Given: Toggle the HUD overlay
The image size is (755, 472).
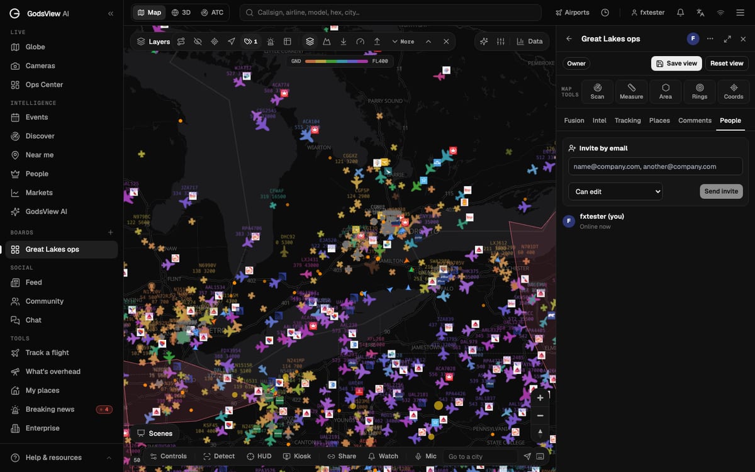Looking at the screenshot, I should point(259,456).
